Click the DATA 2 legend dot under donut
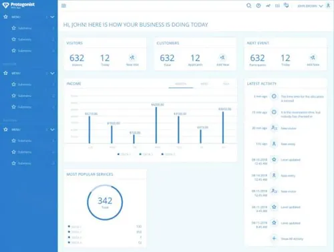This screenshot has width=334, height=252. click(x=69, y=232)
